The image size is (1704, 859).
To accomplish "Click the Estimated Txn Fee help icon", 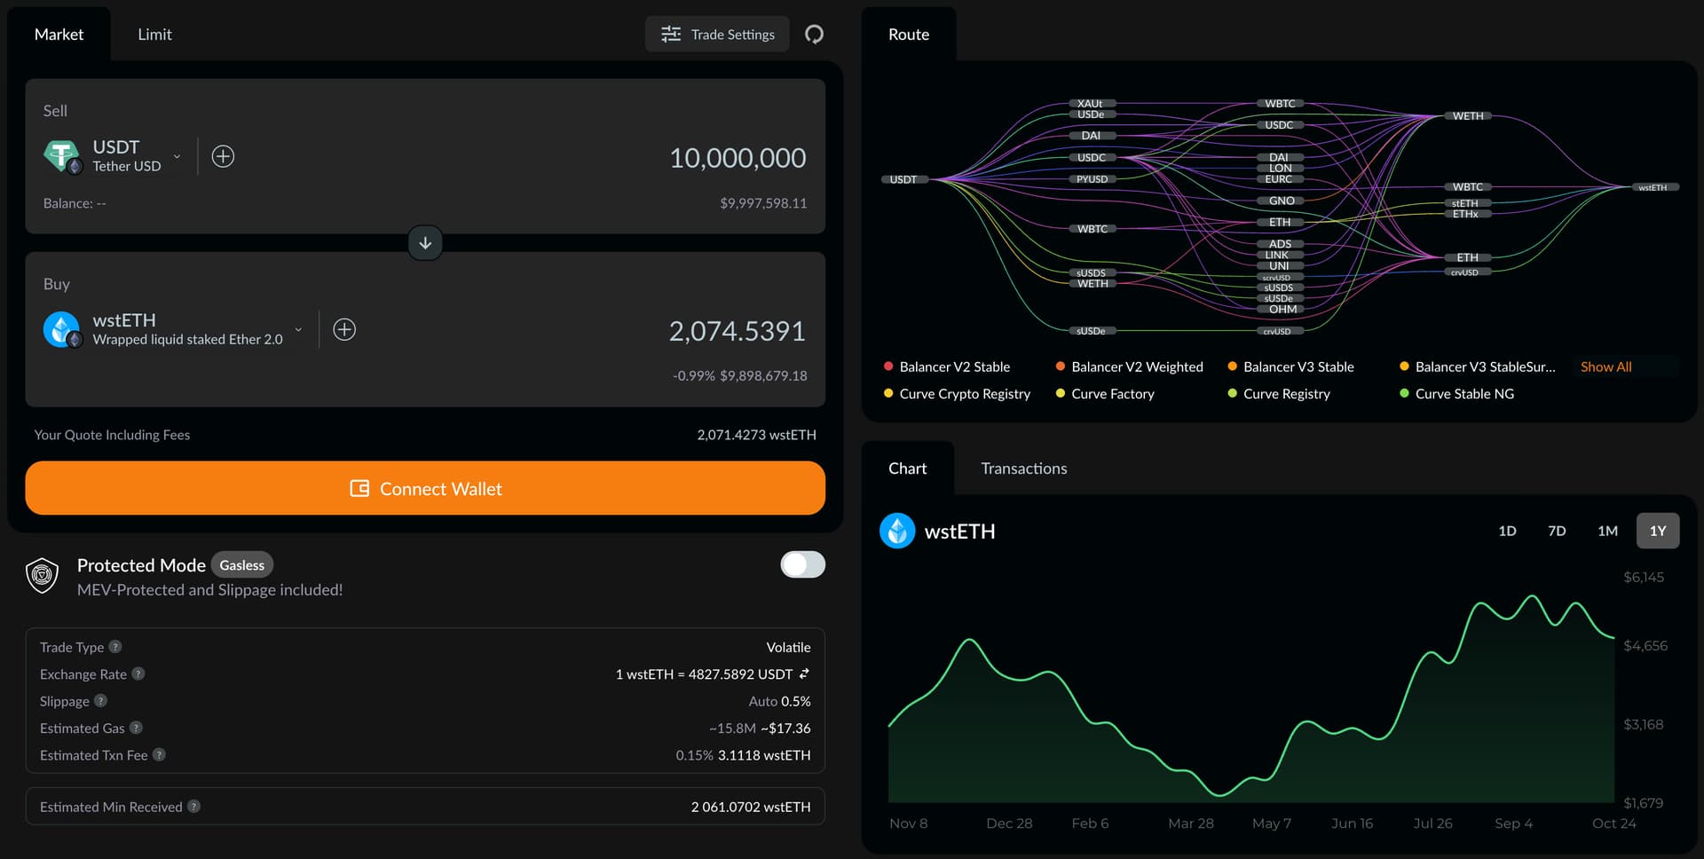I will click(159, 755).
